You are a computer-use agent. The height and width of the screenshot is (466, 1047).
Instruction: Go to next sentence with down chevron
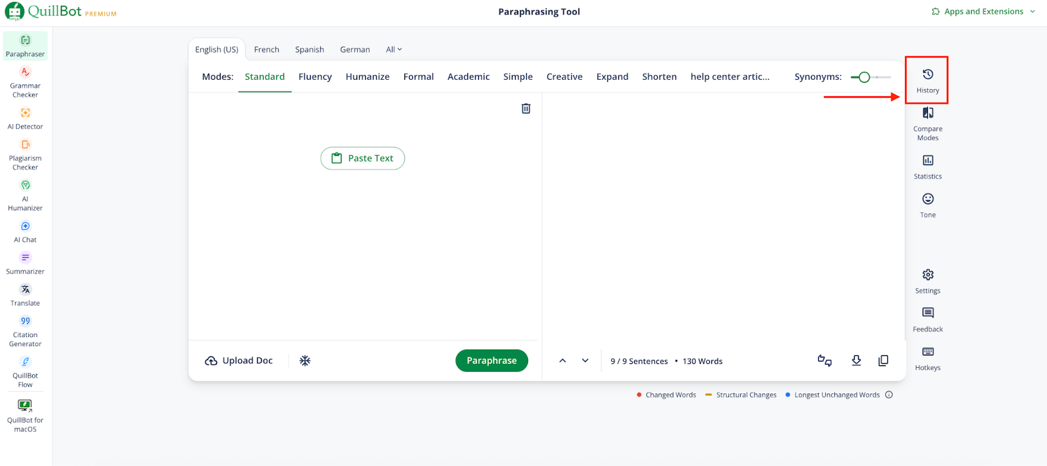pos(585,361)
